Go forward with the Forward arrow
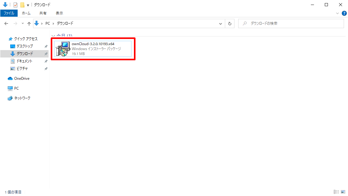Viewport: 348px width, 196px height. coord(15,23)
